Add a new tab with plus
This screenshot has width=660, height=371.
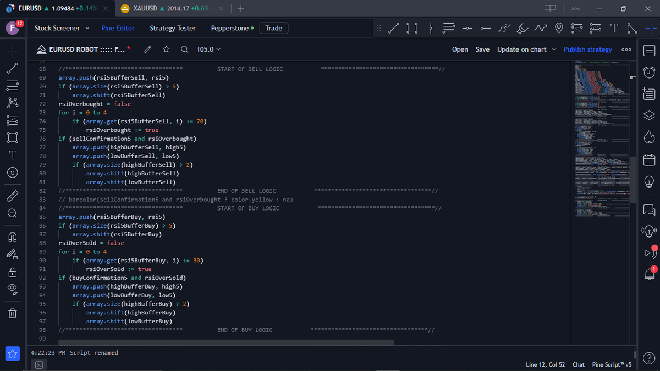241,9
